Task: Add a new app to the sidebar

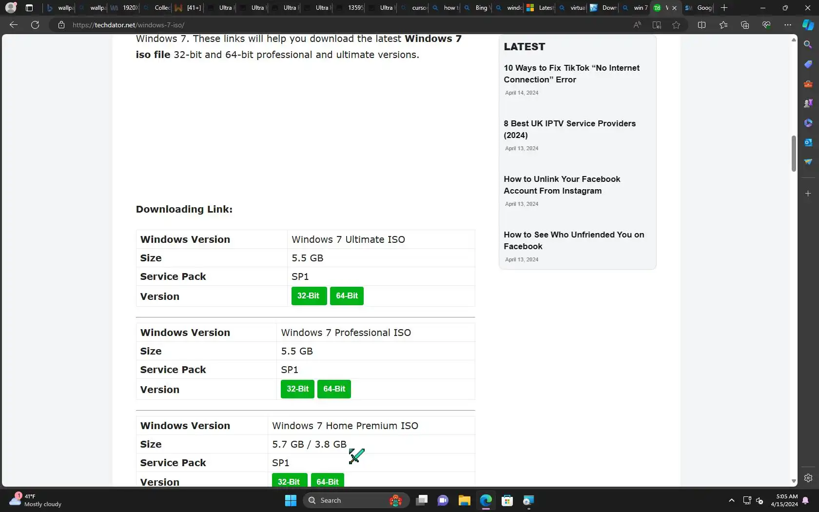Action: click(808, 194)
